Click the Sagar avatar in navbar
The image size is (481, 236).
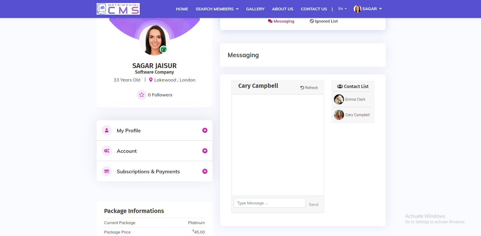point(357,9)
